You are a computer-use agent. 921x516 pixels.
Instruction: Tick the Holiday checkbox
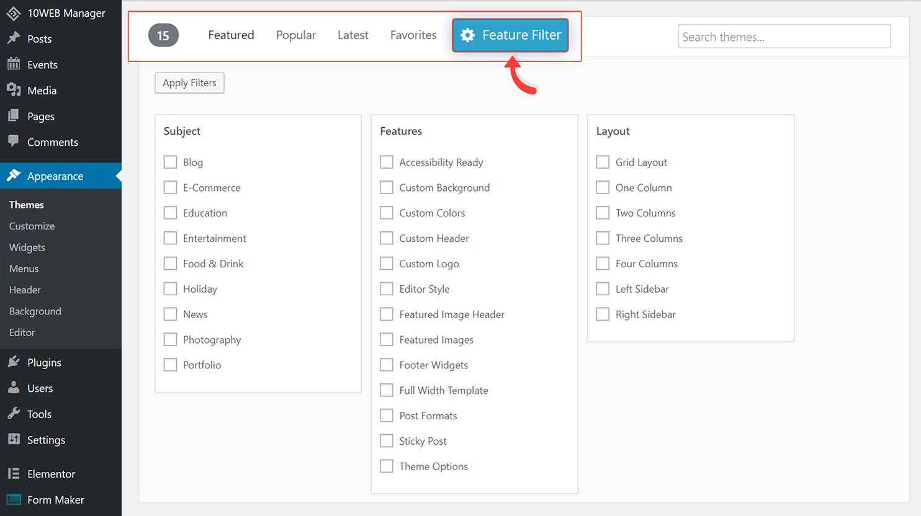point(170,289)
